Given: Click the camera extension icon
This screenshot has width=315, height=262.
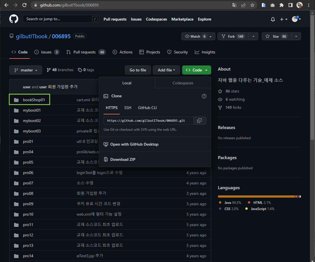Looking at the screenshot, I should (272, 5).
